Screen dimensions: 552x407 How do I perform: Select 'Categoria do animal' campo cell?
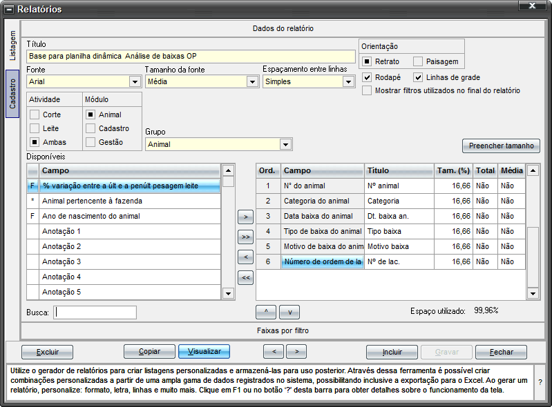click(x=322, y=201)
